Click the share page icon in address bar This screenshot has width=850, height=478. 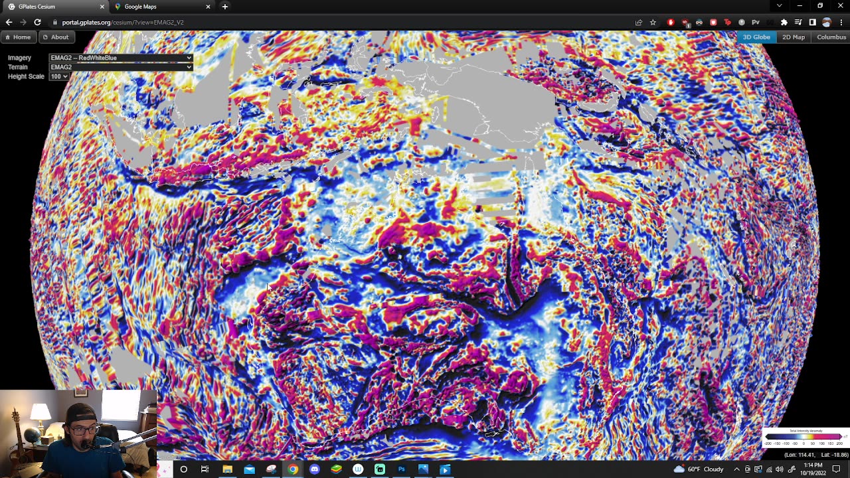point(639,22)
